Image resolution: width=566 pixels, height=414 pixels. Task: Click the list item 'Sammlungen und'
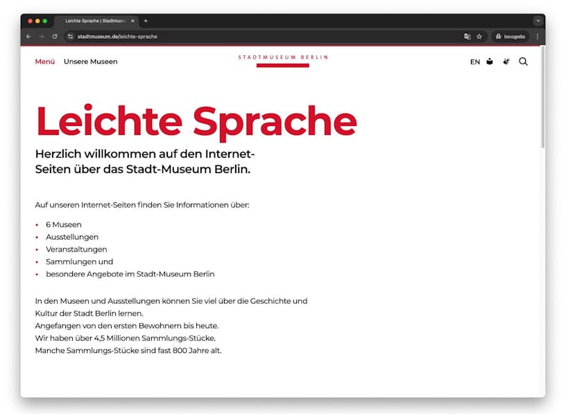pyautogui.click(x=79, y=262)
